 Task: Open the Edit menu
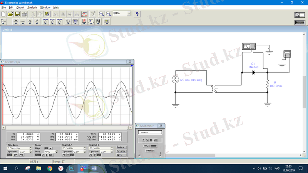[x=11, y=7]
